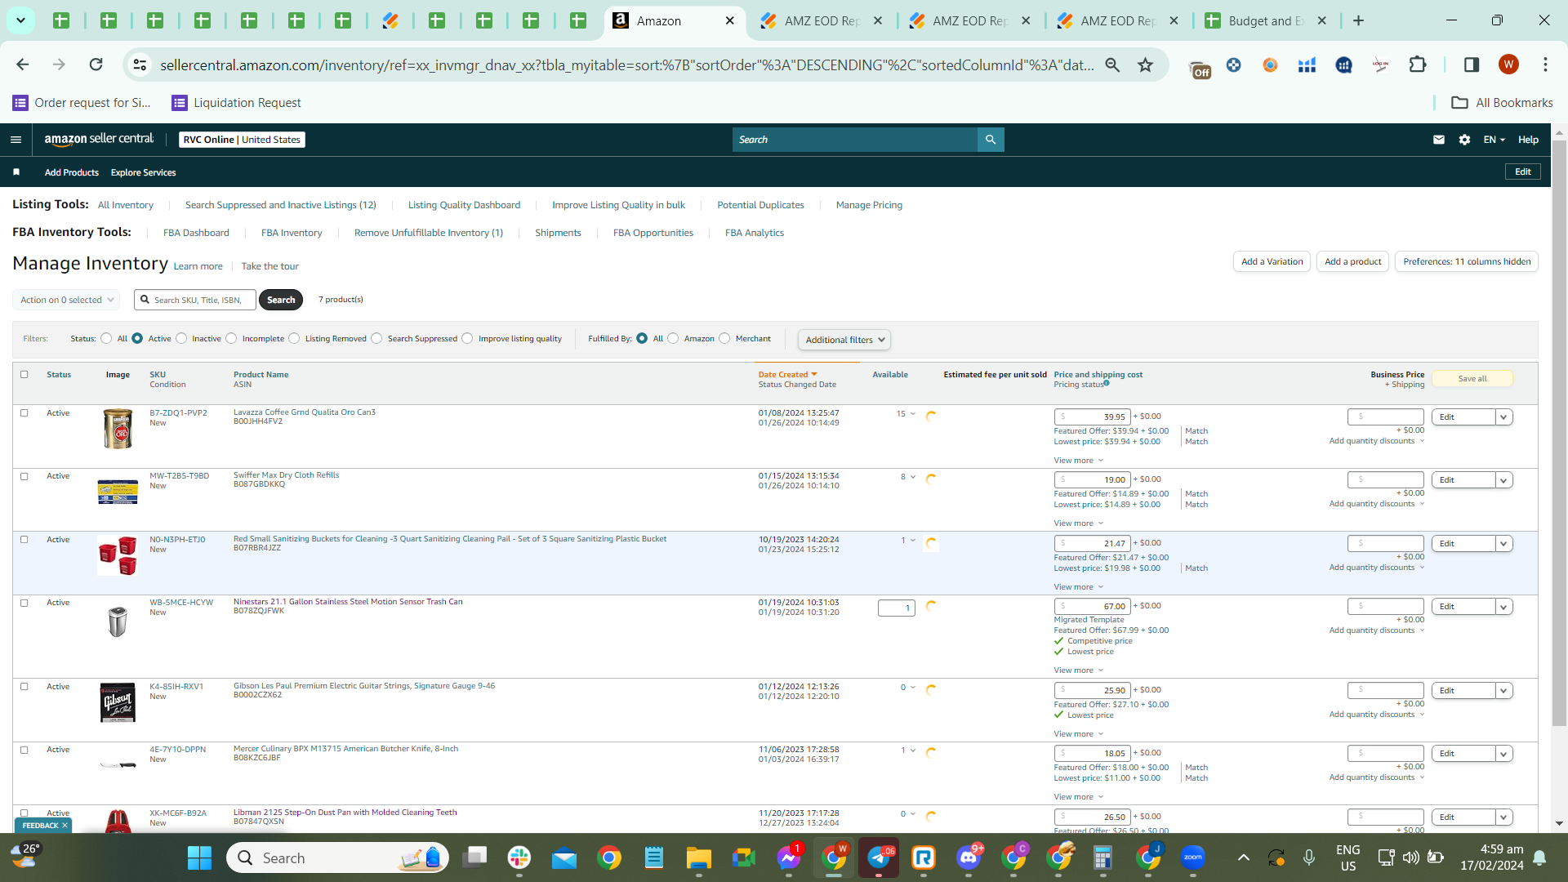Select the Inactive status filter
Image resolution: width=1568 pixels, height=882 pixels.
coord(181,338)
